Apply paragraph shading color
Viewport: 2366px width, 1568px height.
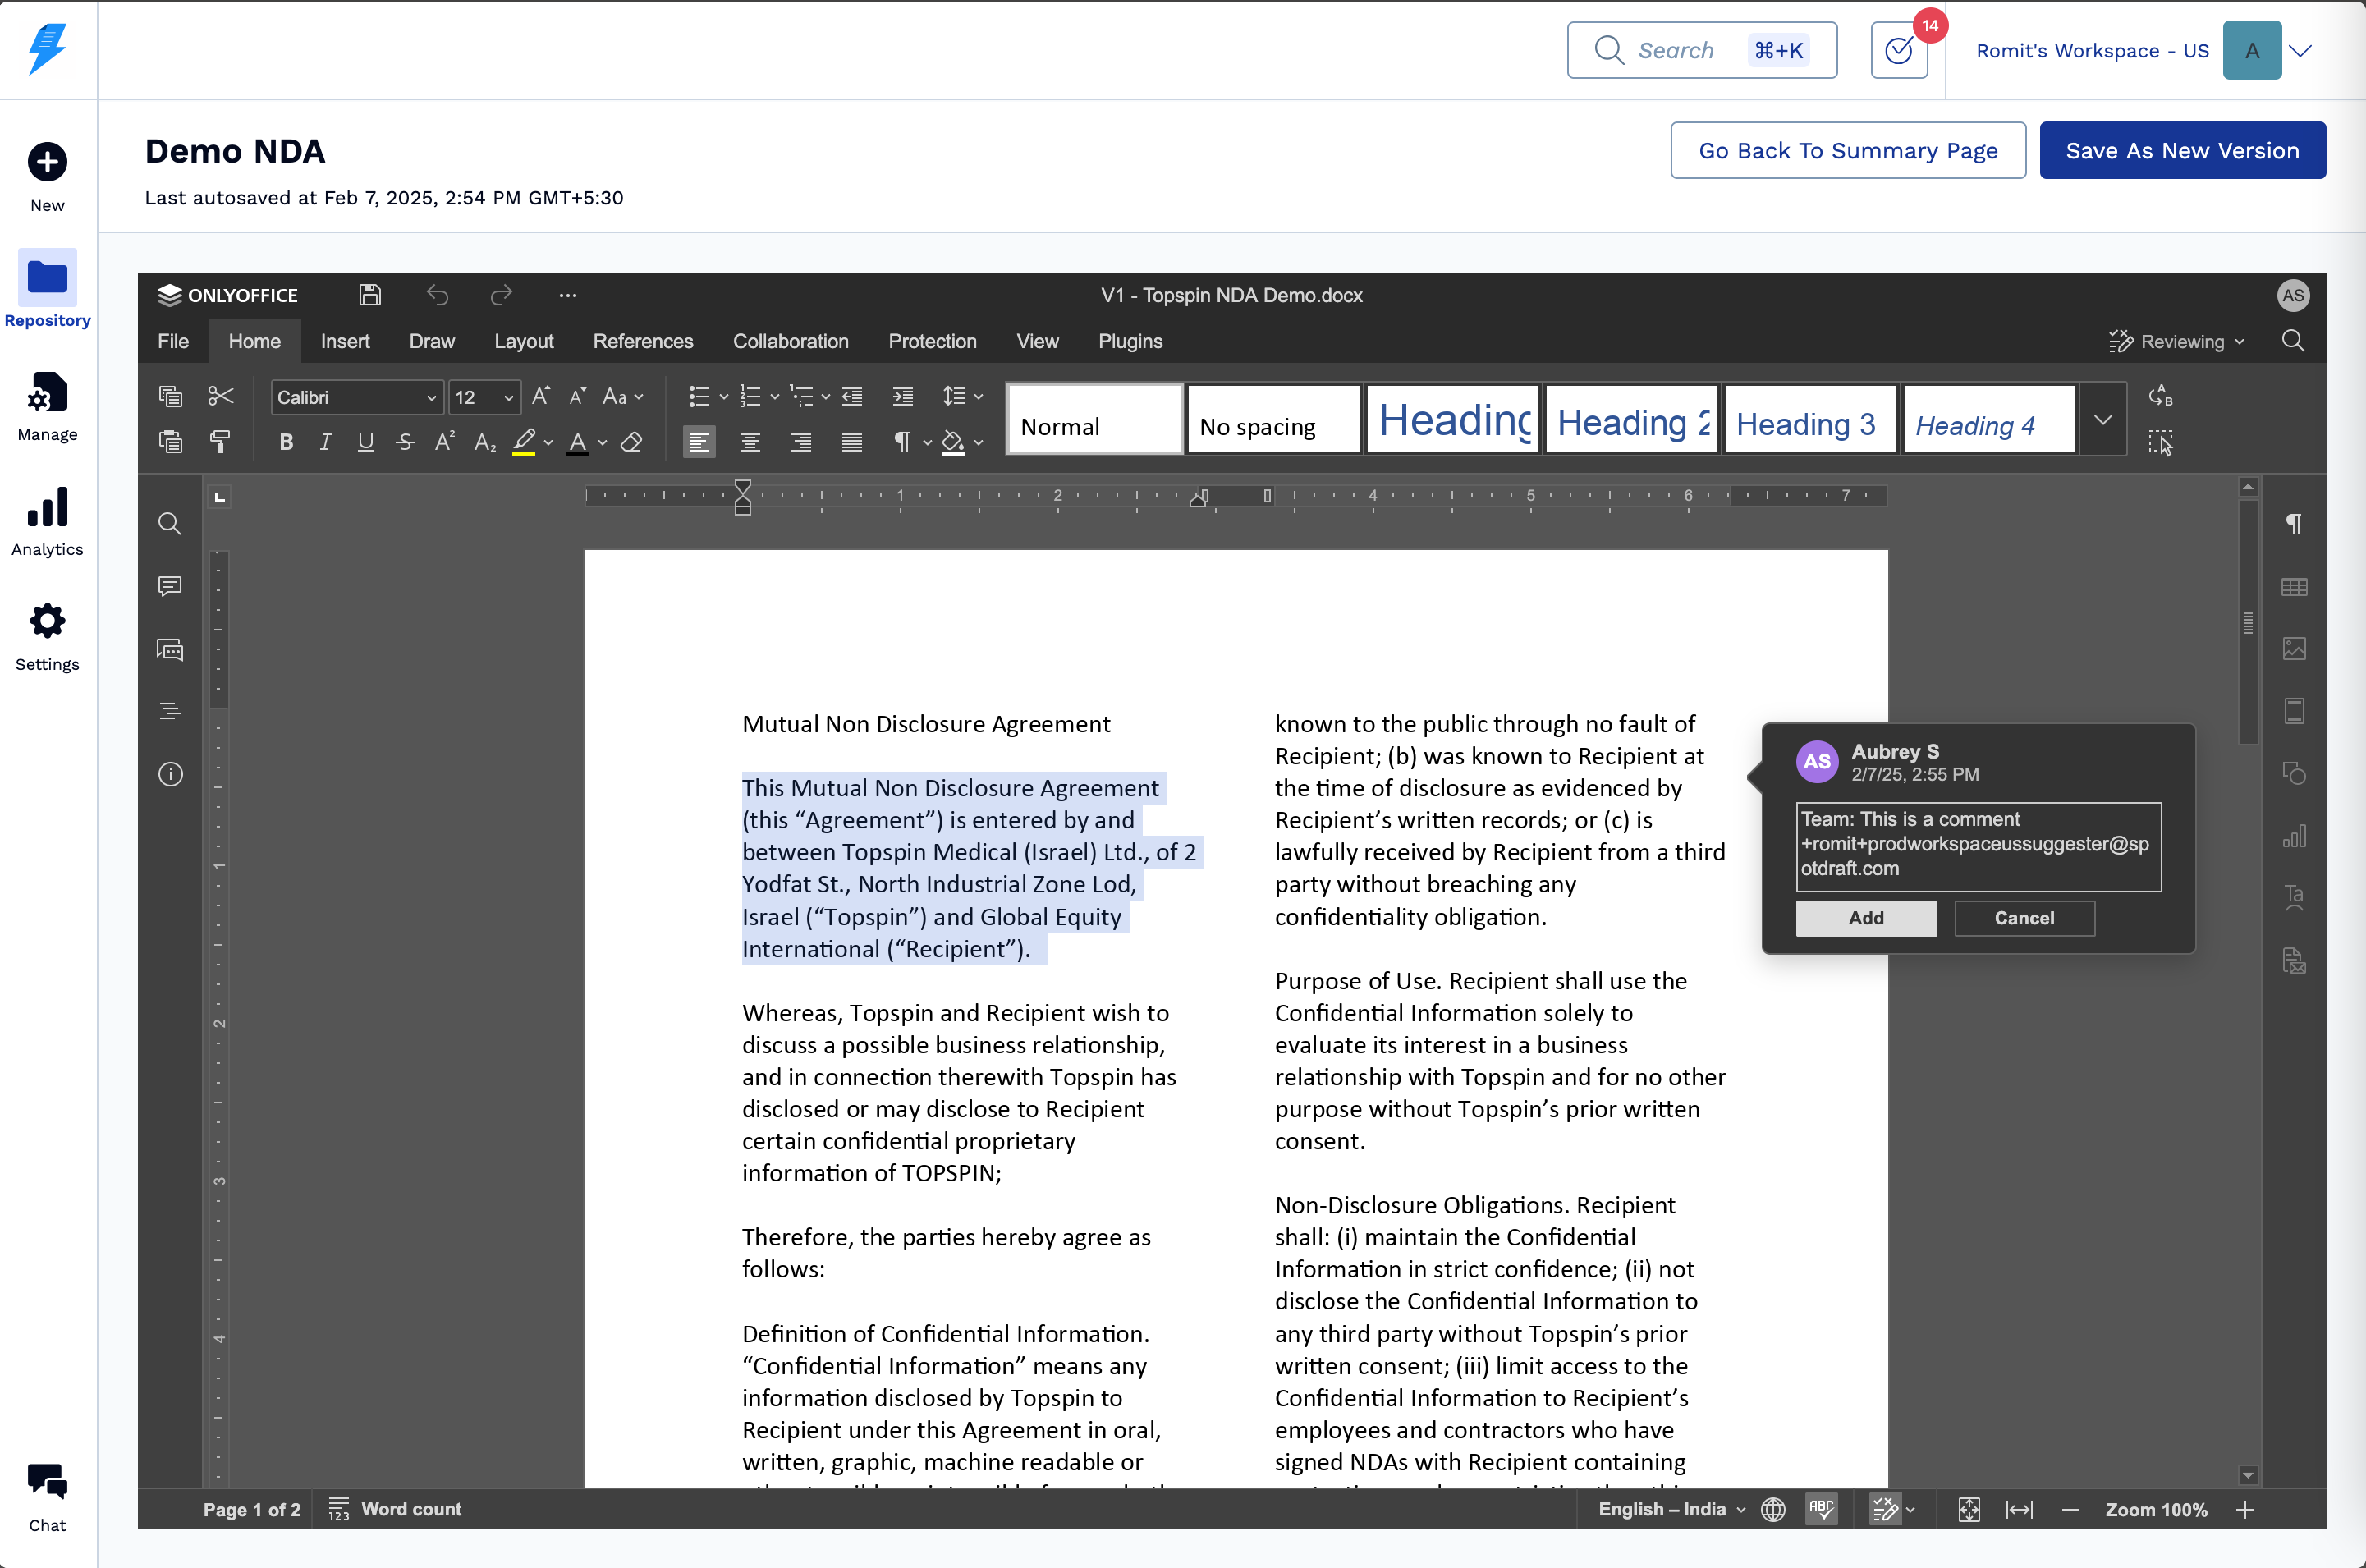(953, 441)
